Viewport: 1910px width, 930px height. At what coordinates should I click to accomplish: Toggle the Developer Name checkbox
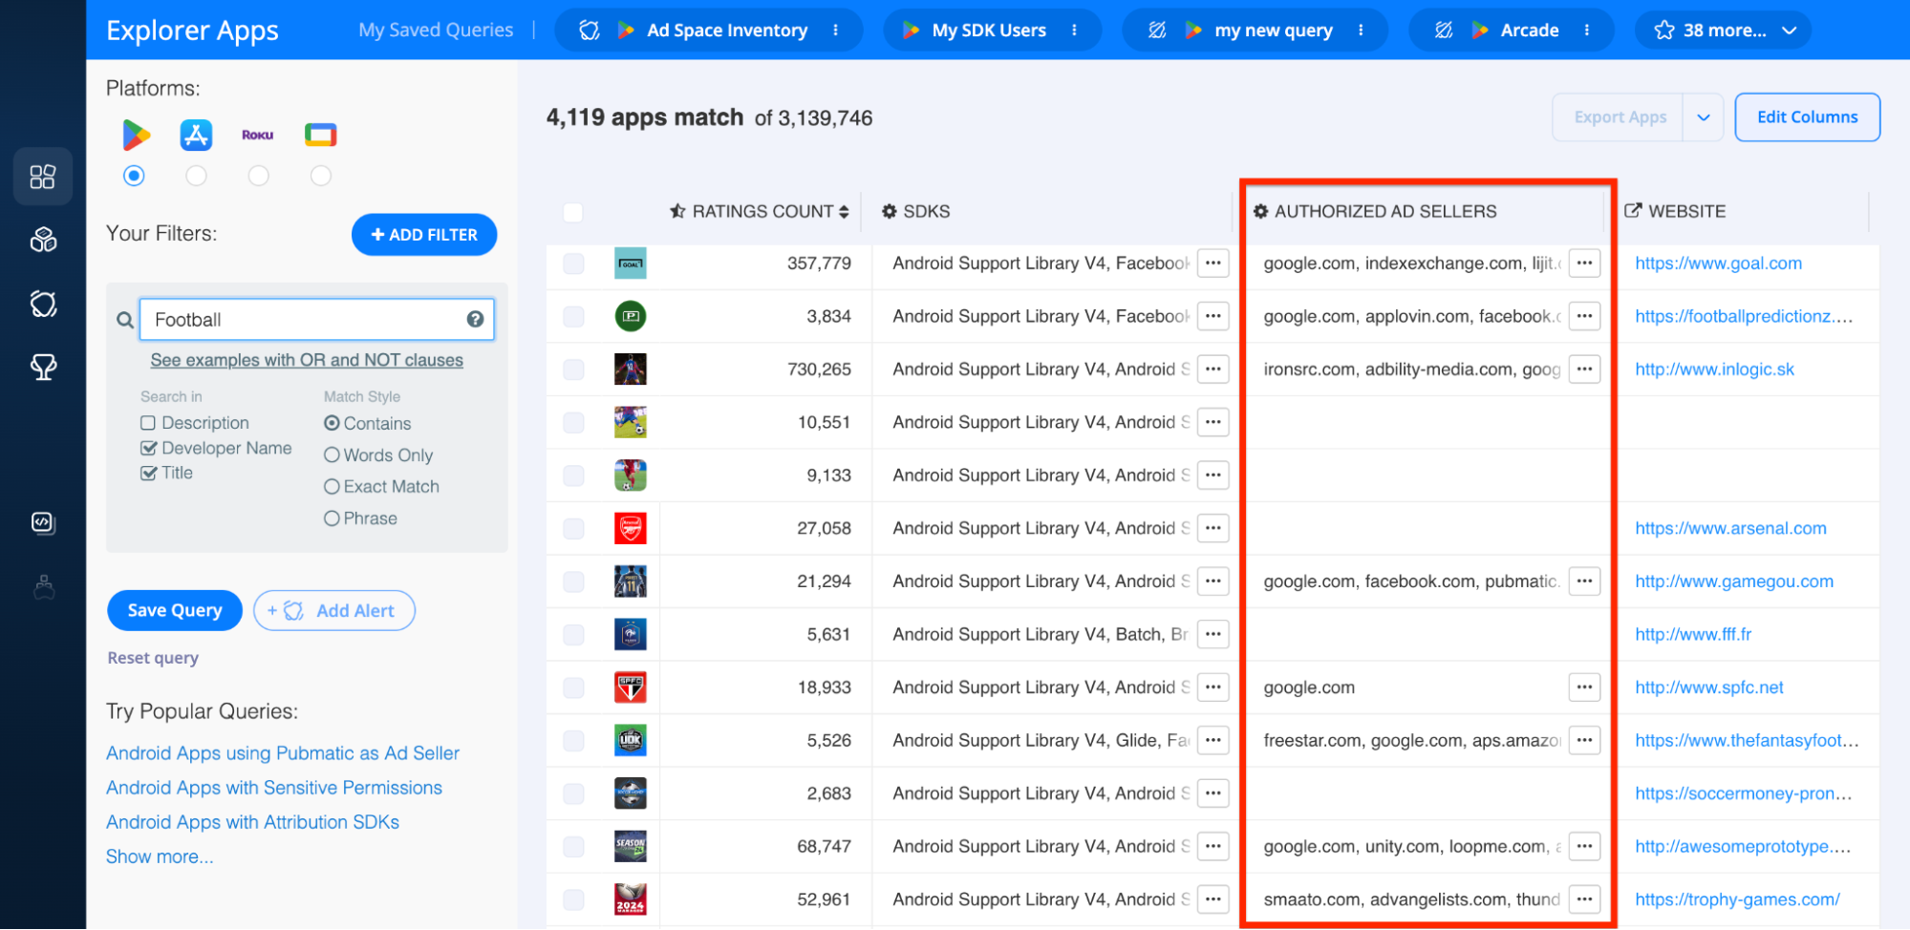click(x=148, y=448)
